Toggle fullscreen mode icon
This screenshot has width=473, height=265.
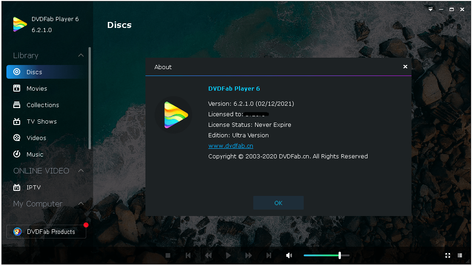click(x=448, y=255)
